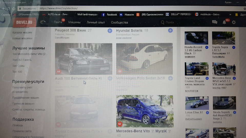Open the Машины tab
246x138 pixels.
[74, 22]
